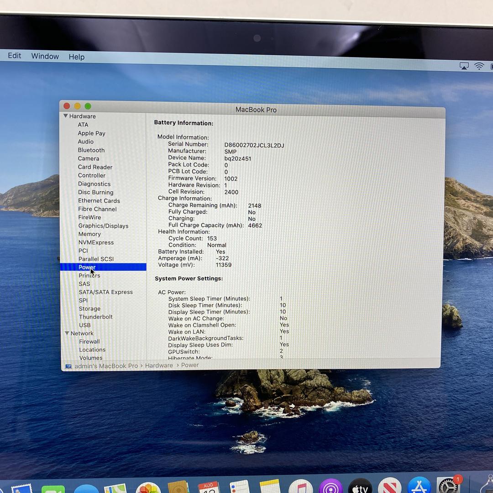
Task: Click the computer icon in the path bar
Action: (x=68, y=366)
